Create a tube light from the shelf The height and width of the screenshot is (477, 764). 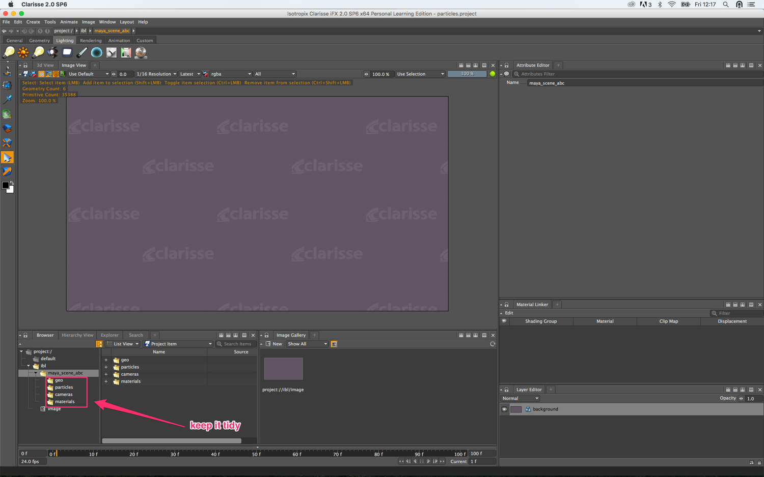[82, 52]
